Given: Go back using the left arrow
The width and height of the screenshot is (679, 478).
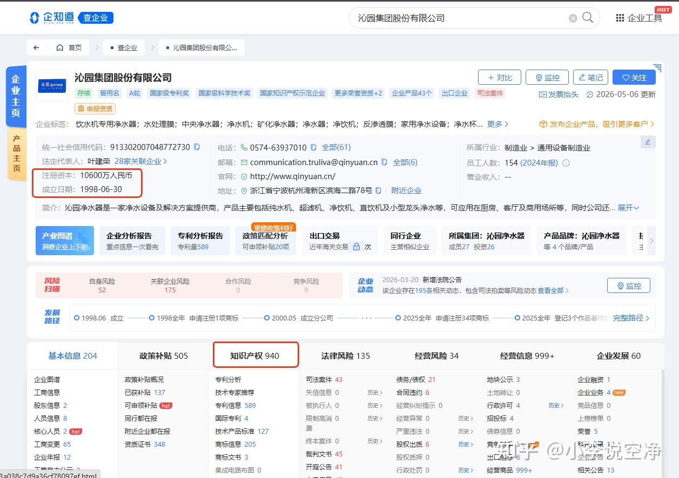Looking at the screenshot, I should 36,47.
